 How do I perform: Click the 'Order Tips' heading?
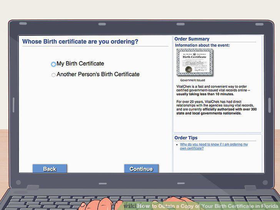[186, 138]
